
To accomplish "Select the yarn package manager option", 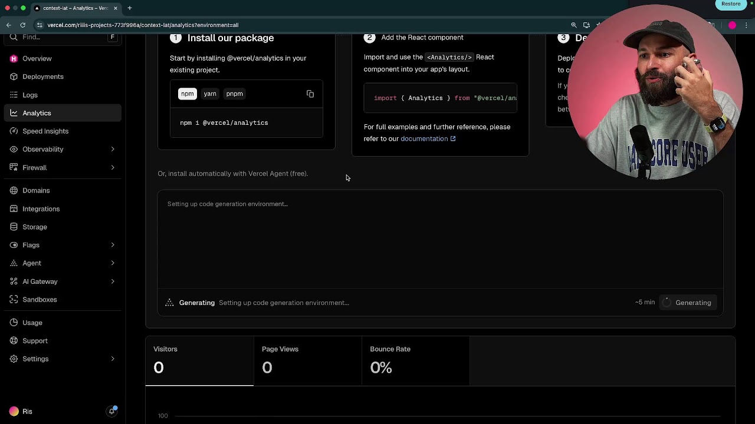I will (210, 94).
